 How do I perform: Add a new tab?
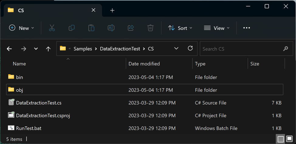pyautogui.click(x=112, y=10)
